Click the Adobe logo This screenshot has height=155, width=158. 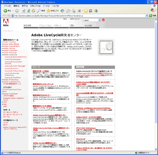pyautogui.click(x=6, y=23)
